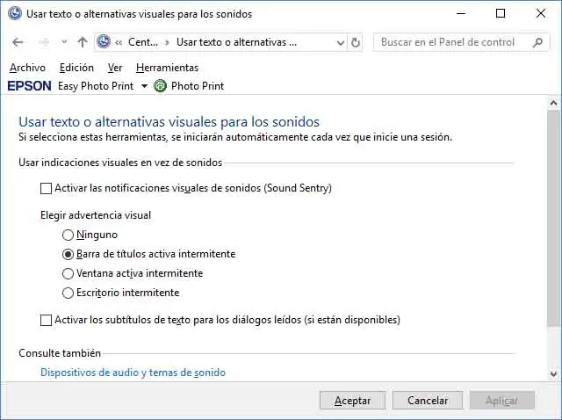Select Ventana activa intermitente option

coord(68,274)
